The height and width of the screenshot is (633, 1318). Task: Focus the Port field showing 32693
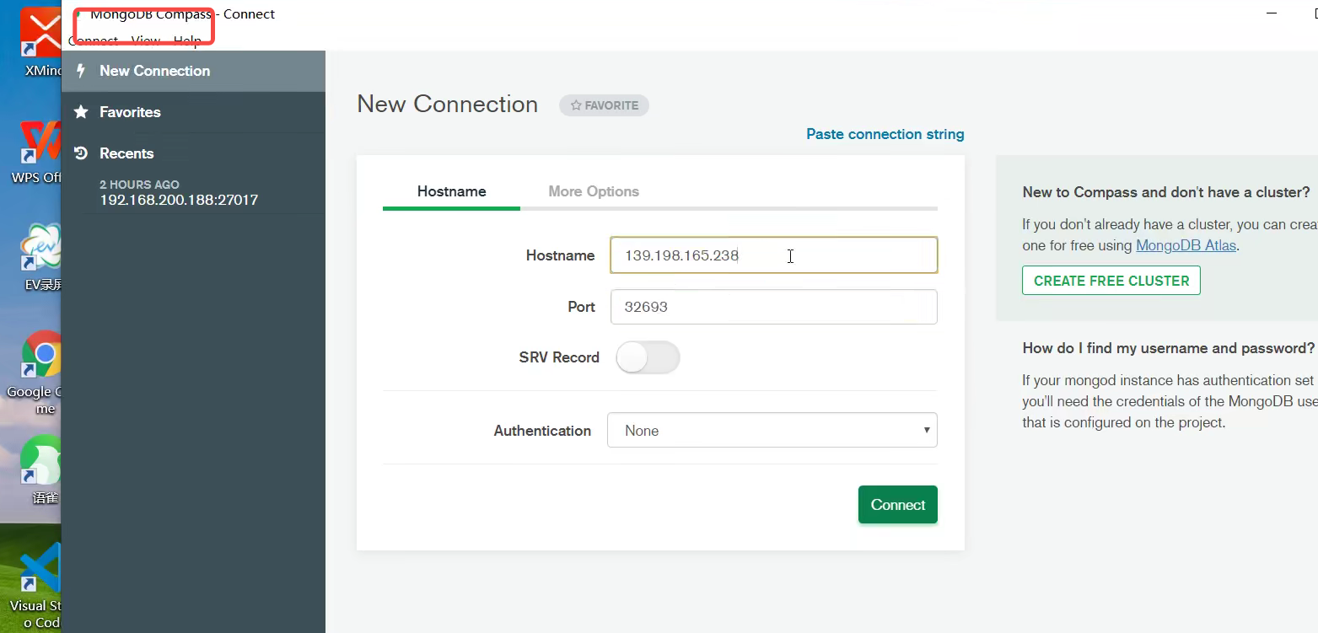tap(774, 307)
